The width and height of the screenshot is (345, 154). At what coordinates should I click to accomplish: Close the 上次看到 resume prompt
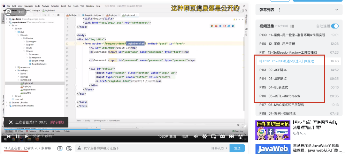pos(11,122)
